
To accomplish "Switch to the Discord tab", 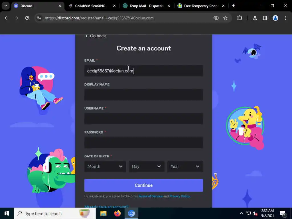I will [38, 6].
